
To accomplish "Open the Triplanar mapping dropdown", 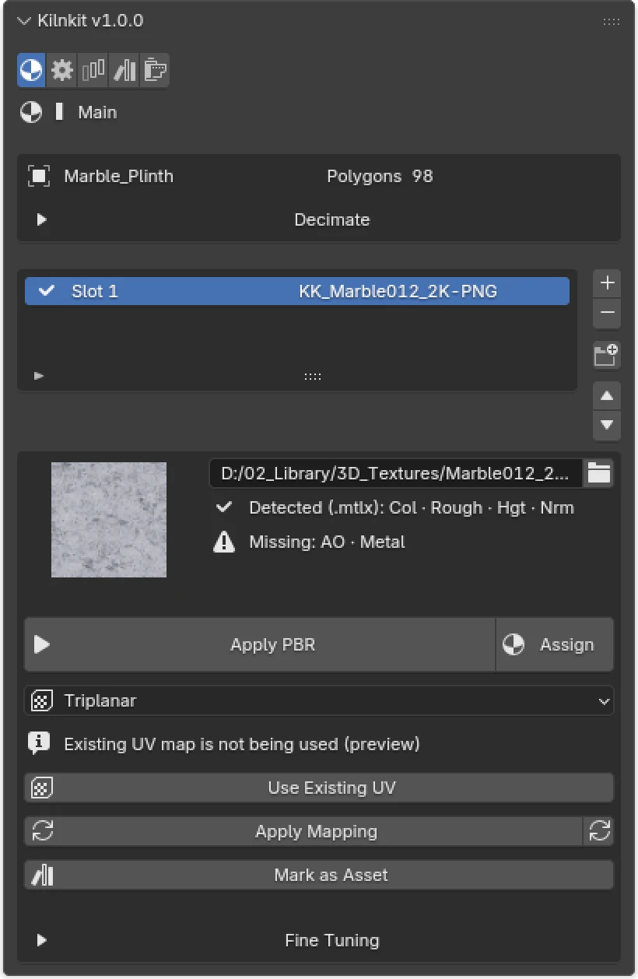I will tap(319, 700).
